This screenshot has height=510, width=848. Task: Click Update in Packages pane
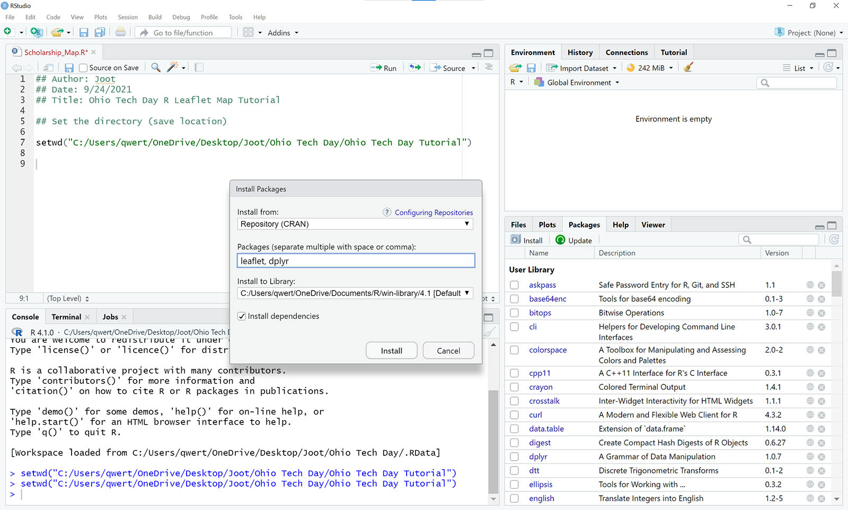click(x=573, y=240)
